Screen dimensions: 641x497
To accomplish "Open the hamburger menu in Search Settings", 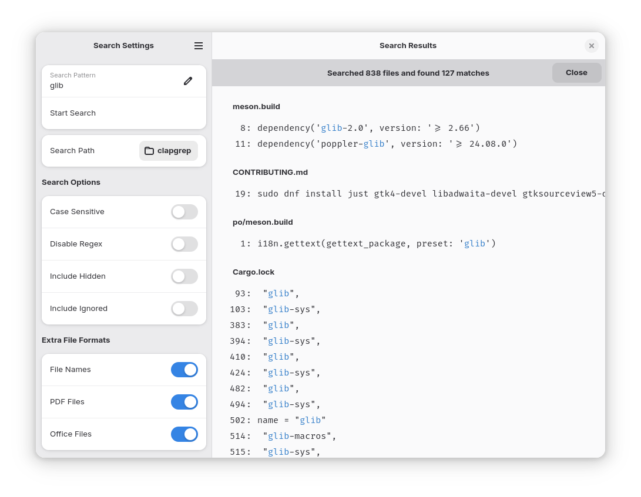I will [x=198, y=46].
